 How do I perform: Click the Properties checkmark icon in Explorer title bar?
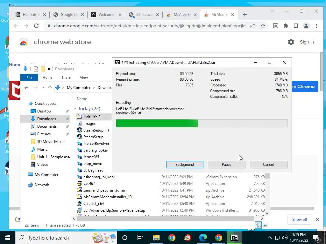pos(36,69)
